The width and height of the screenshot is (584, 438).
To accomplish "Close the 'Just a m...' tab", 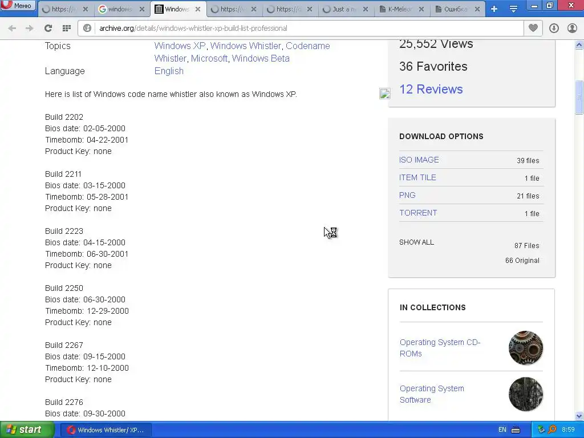I will [366, 9].
